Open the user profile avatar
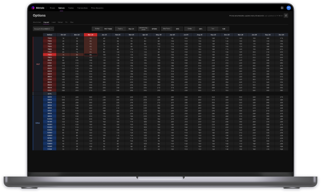 pyautogui.click(x=288, y=8)
